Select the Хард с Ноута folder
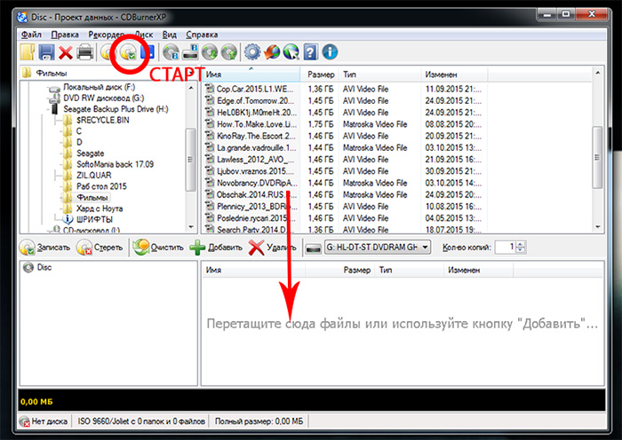622x440 pixels. (x=100, y=208)
